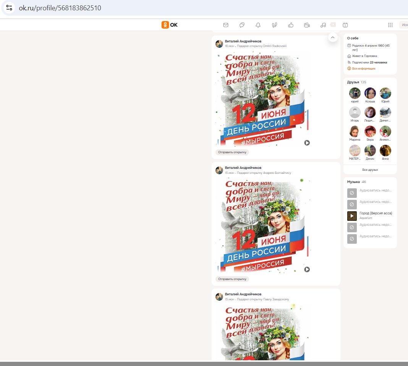Open friend Анжел... avatar

(385, 131)
